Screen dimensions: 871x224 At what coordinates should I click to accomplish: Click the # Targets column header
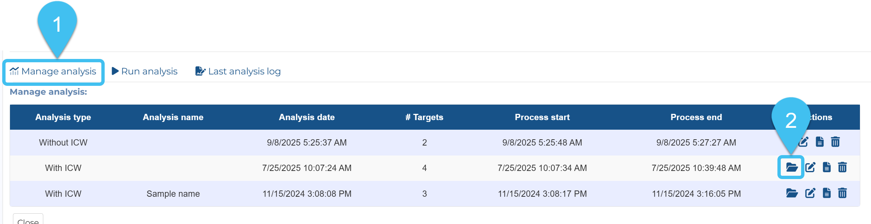pos(424,117)
